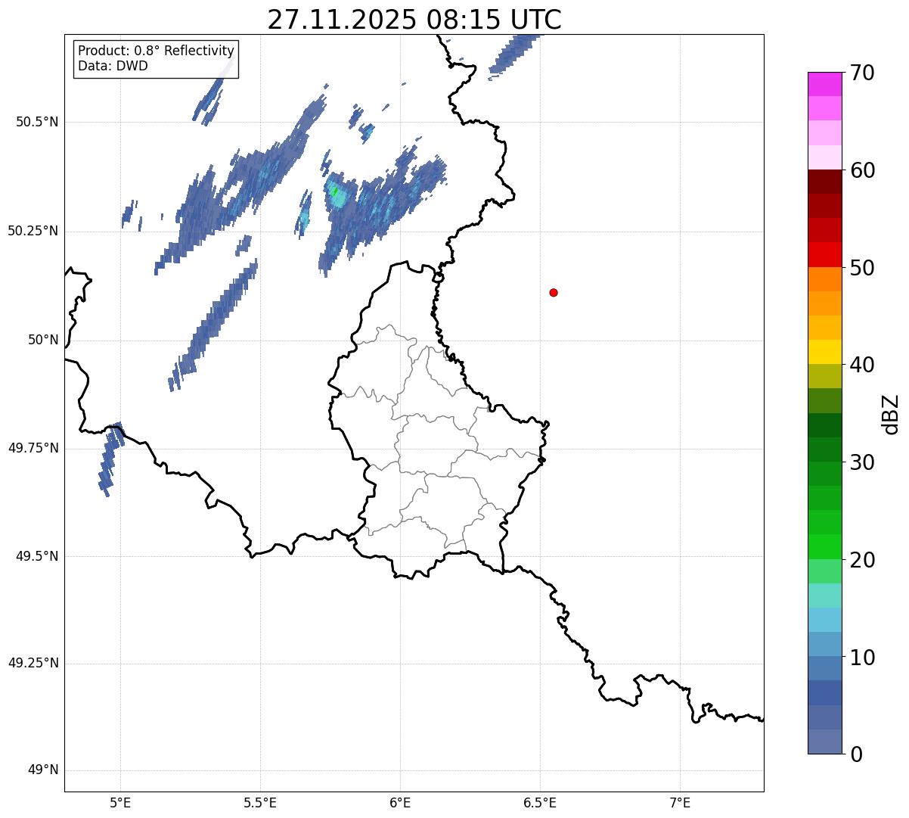Image resolution: width=909 pixels, height=818 pixels.
Task: Click the dBZ colorbar axis label
Action: pyautogui.click(x=891, y=414)
